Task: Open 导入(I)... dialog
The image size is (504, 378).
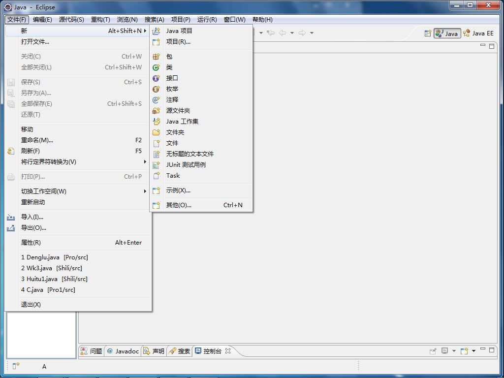Action: click(x=78, y=217)
